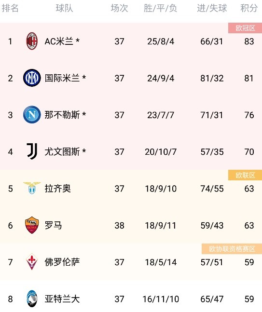Open the Lazio eagle crest
The image size is (262, 312).
coord(32,188)
